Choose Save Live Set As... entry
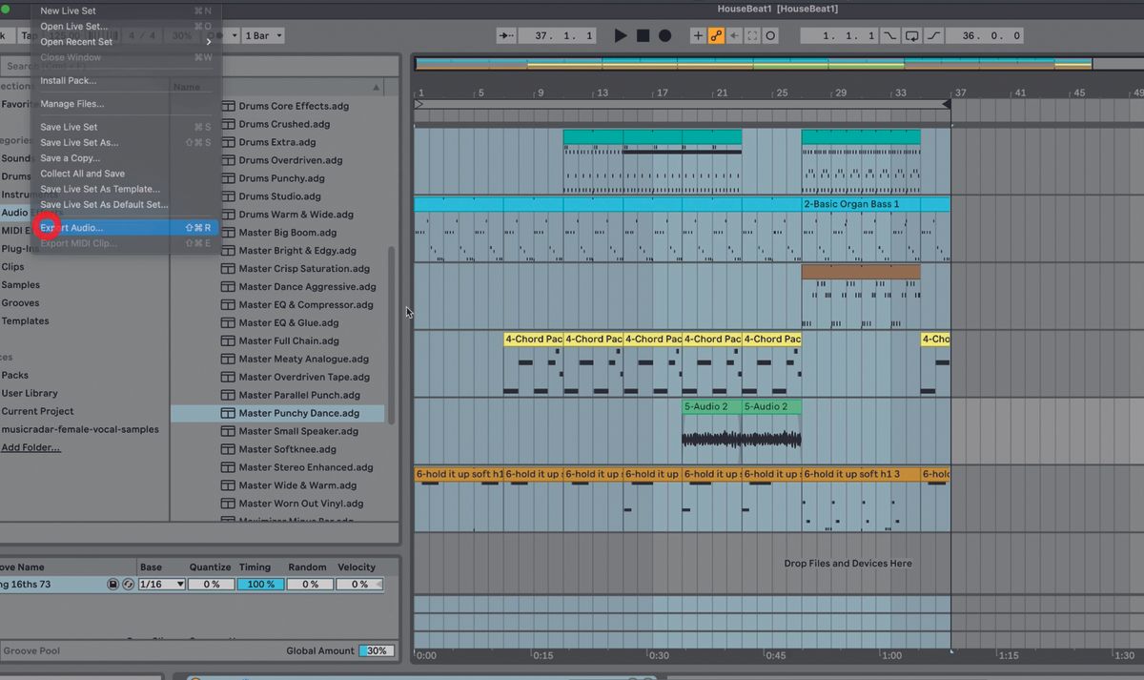1144x680 pixels. click(125, 142)
